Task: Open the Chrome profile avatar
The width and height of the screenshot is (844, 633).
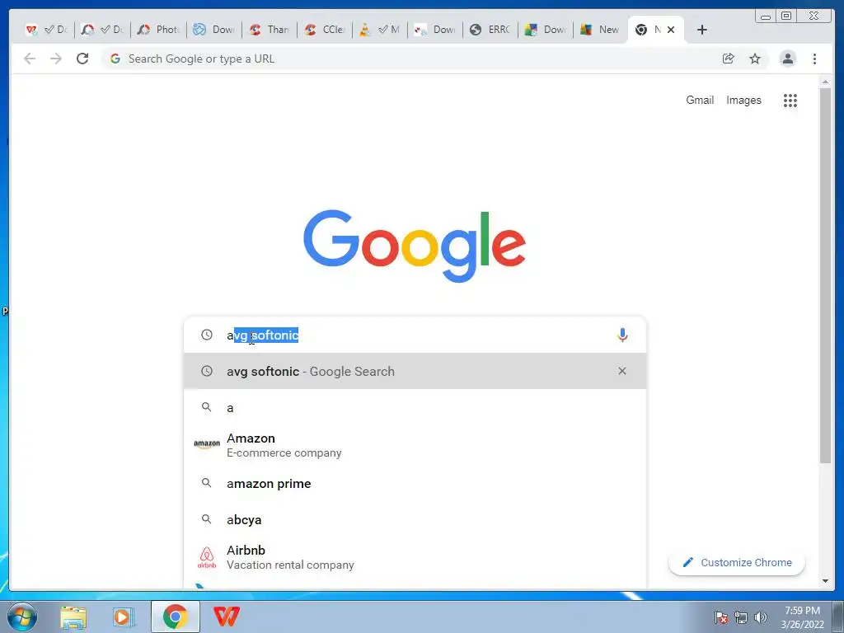Action: point(787,59)
